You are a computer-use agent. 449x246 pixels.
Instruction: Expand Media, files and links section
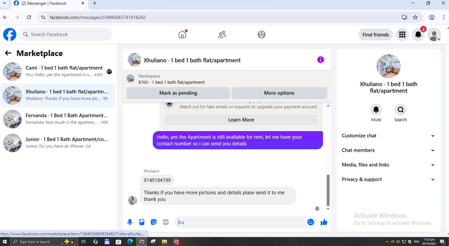click(x=388, y=165)
